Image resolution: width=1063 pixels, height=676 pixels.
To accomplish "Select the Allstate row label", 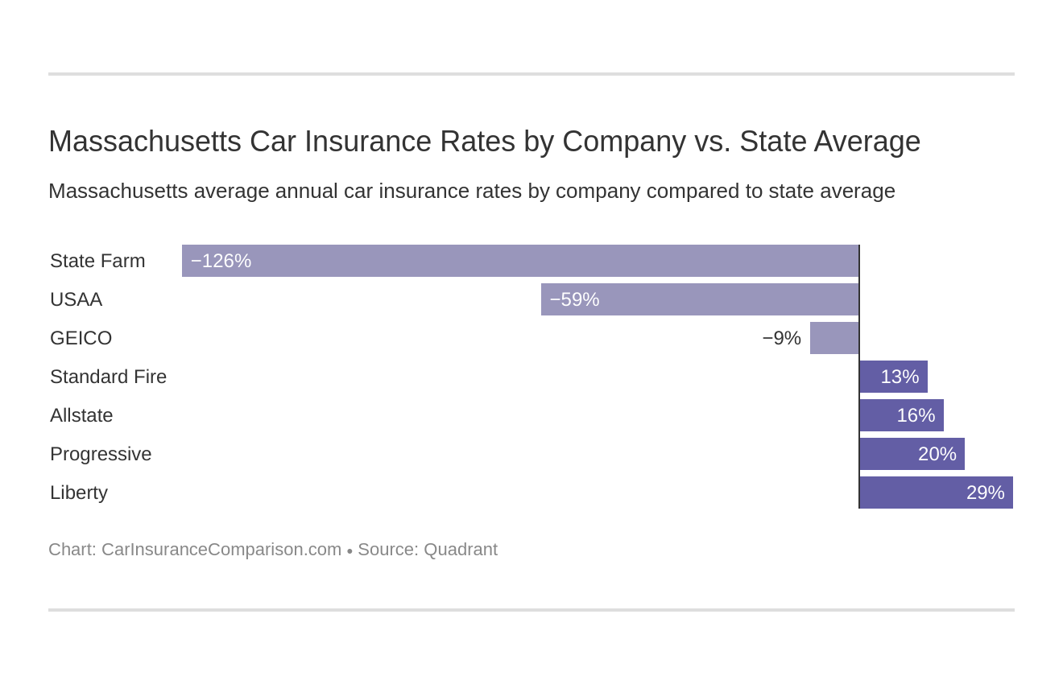I will pyautogui.click(x=81, y=415).
